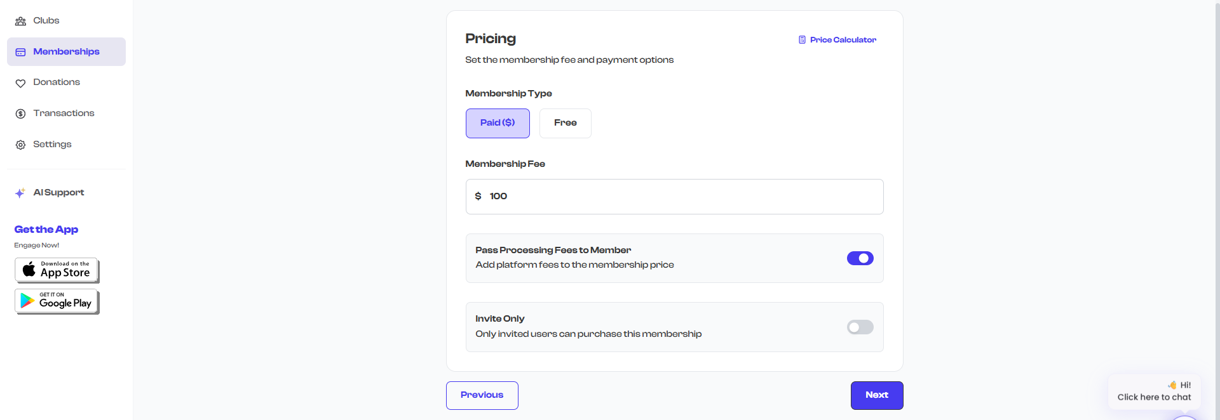Click 'Set the membership fee and payment options' text
1220x420 pixels.
[569, 60]
